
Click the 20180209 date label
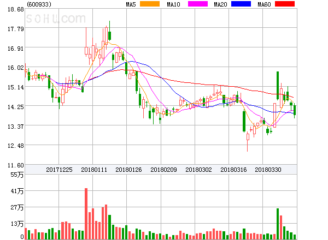pos(163,170)
